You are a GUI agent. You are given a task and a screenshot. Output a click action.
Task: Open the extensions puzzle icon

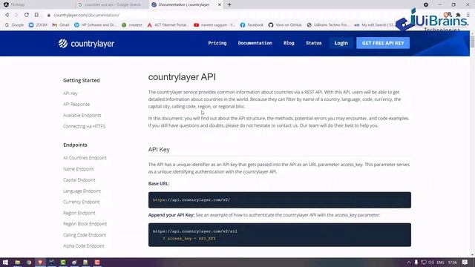(x=458, y=15)
